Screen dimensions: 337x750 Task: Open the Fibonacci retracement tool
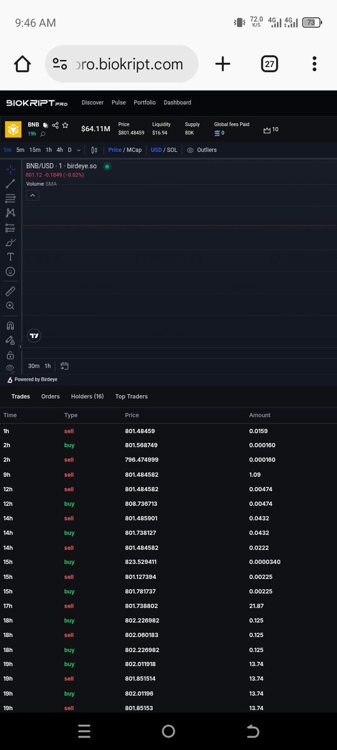[x=10, y=198]
